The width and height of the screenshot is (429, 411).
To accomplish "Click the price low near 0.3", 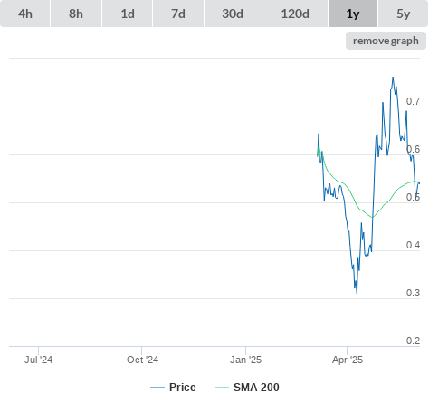I will (357, 294).
